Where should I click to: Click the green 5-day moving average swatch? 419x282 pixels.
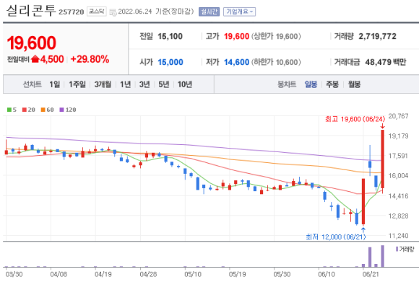point(9,110)
